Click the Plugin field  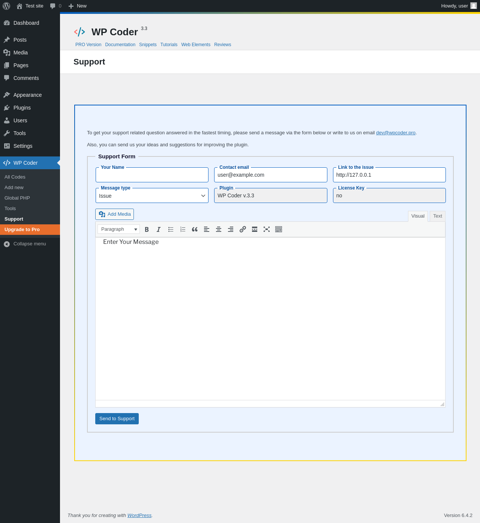270,195
